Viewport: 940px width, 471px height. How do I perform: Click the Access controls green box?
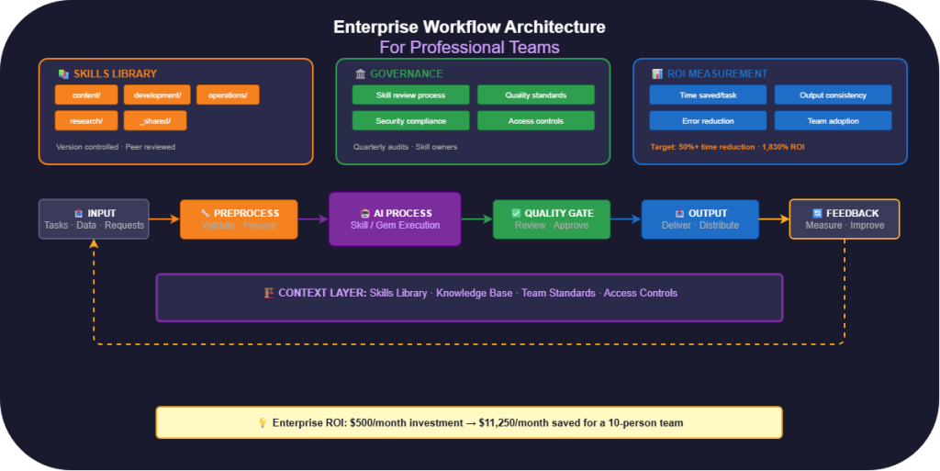(x=536, y=120)
